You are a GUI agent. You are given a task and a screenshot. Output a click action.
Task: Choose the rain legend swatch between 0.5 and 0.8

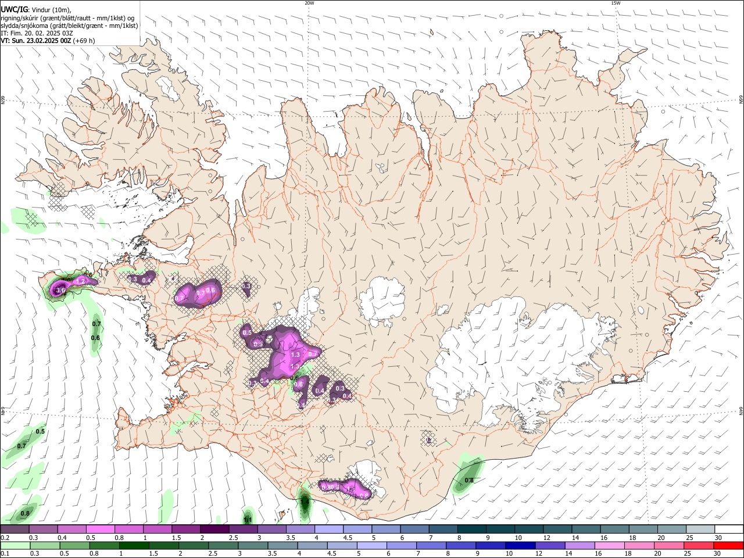[x=74, y=545]
